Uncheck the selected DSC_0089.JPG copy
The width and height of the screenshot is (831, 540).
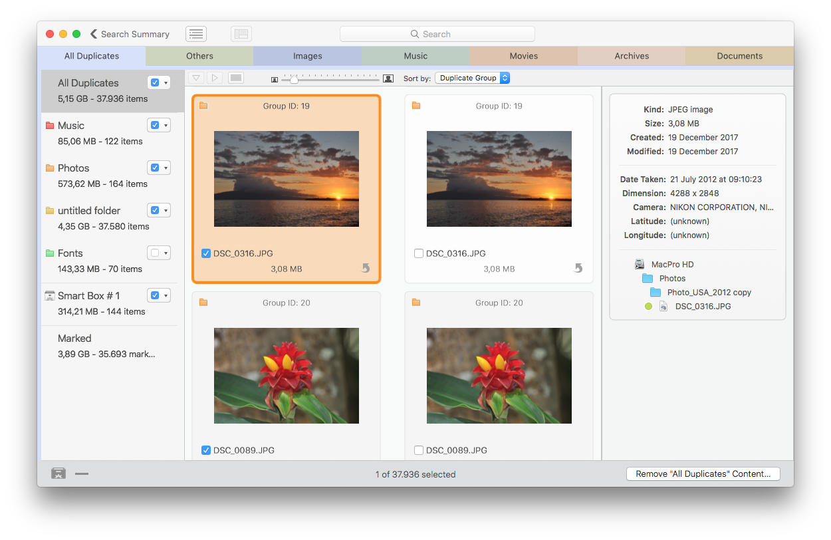[206, 450]
